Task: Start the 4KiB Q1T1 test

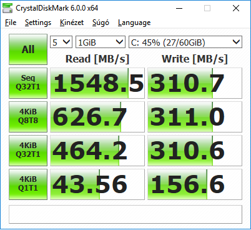Action: [28, 184]
